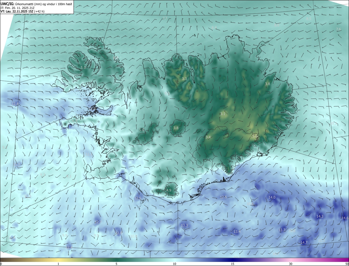Select the colorbar tick label 30

click(291, 264)
